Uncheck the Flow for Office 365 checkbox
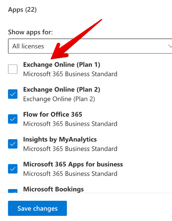The image size is (172, 221). [x=13, y=119]
